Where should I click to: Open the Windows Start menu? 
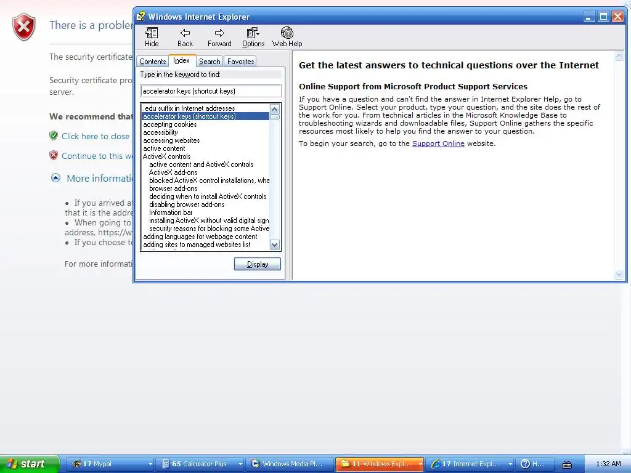click(30, 464)
